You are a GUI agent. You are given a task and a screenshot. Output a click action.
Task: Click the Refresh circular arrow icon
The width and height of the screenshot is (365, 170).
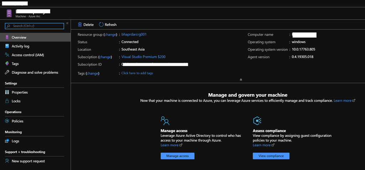coord(101,25)
